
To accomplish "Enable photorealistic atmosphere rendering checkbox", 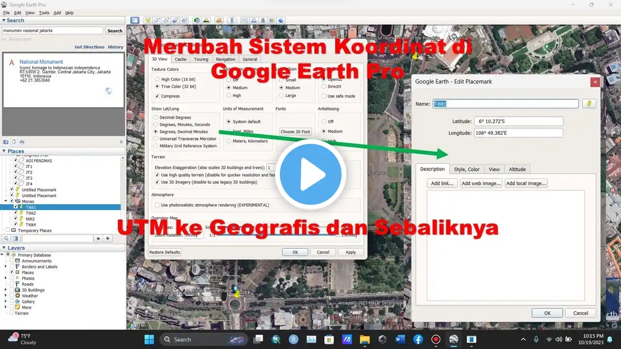I will point(157,205).
